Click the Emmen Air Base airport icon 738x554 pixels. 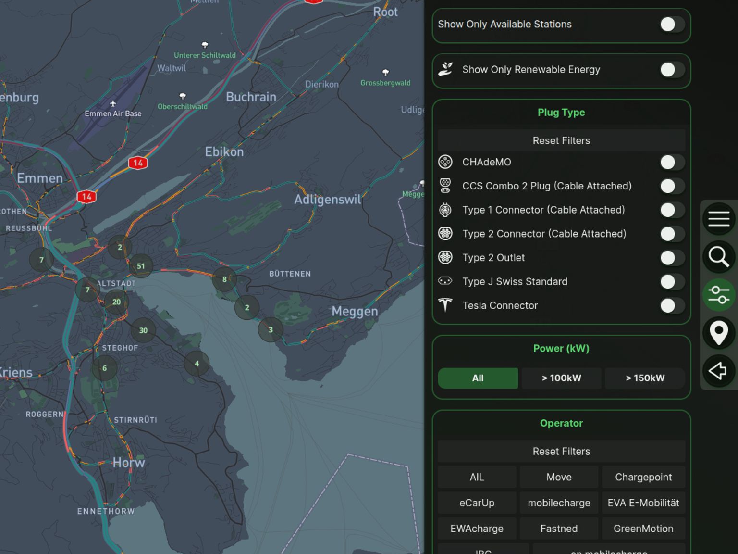113,103
